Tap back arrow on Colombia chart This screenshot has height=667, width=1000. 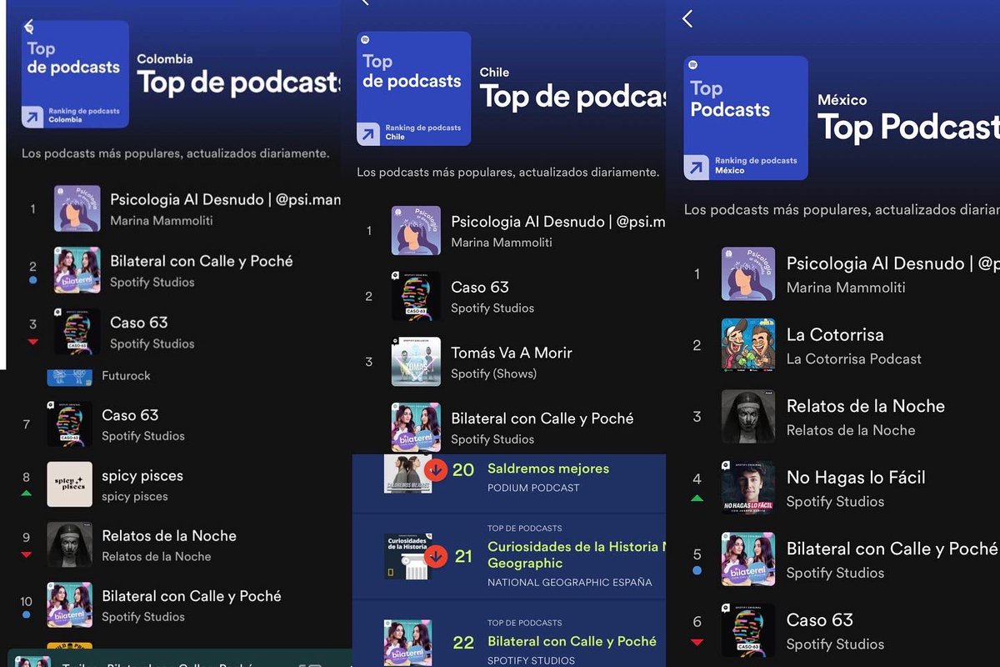point(29,26)
